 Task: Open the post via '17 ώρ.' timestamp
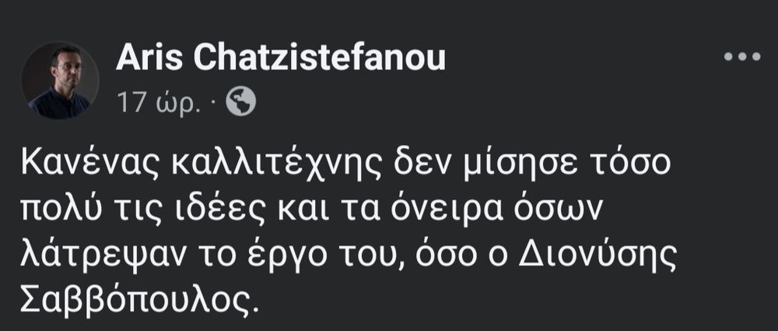coord(159,102)
